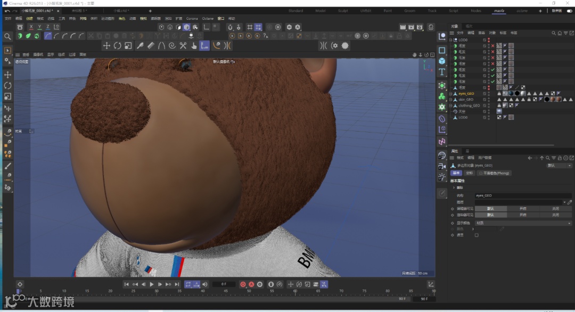Expand the Icon section in Basic properties
This screenshot has width=575, height=312.
[x=454, y=188]
